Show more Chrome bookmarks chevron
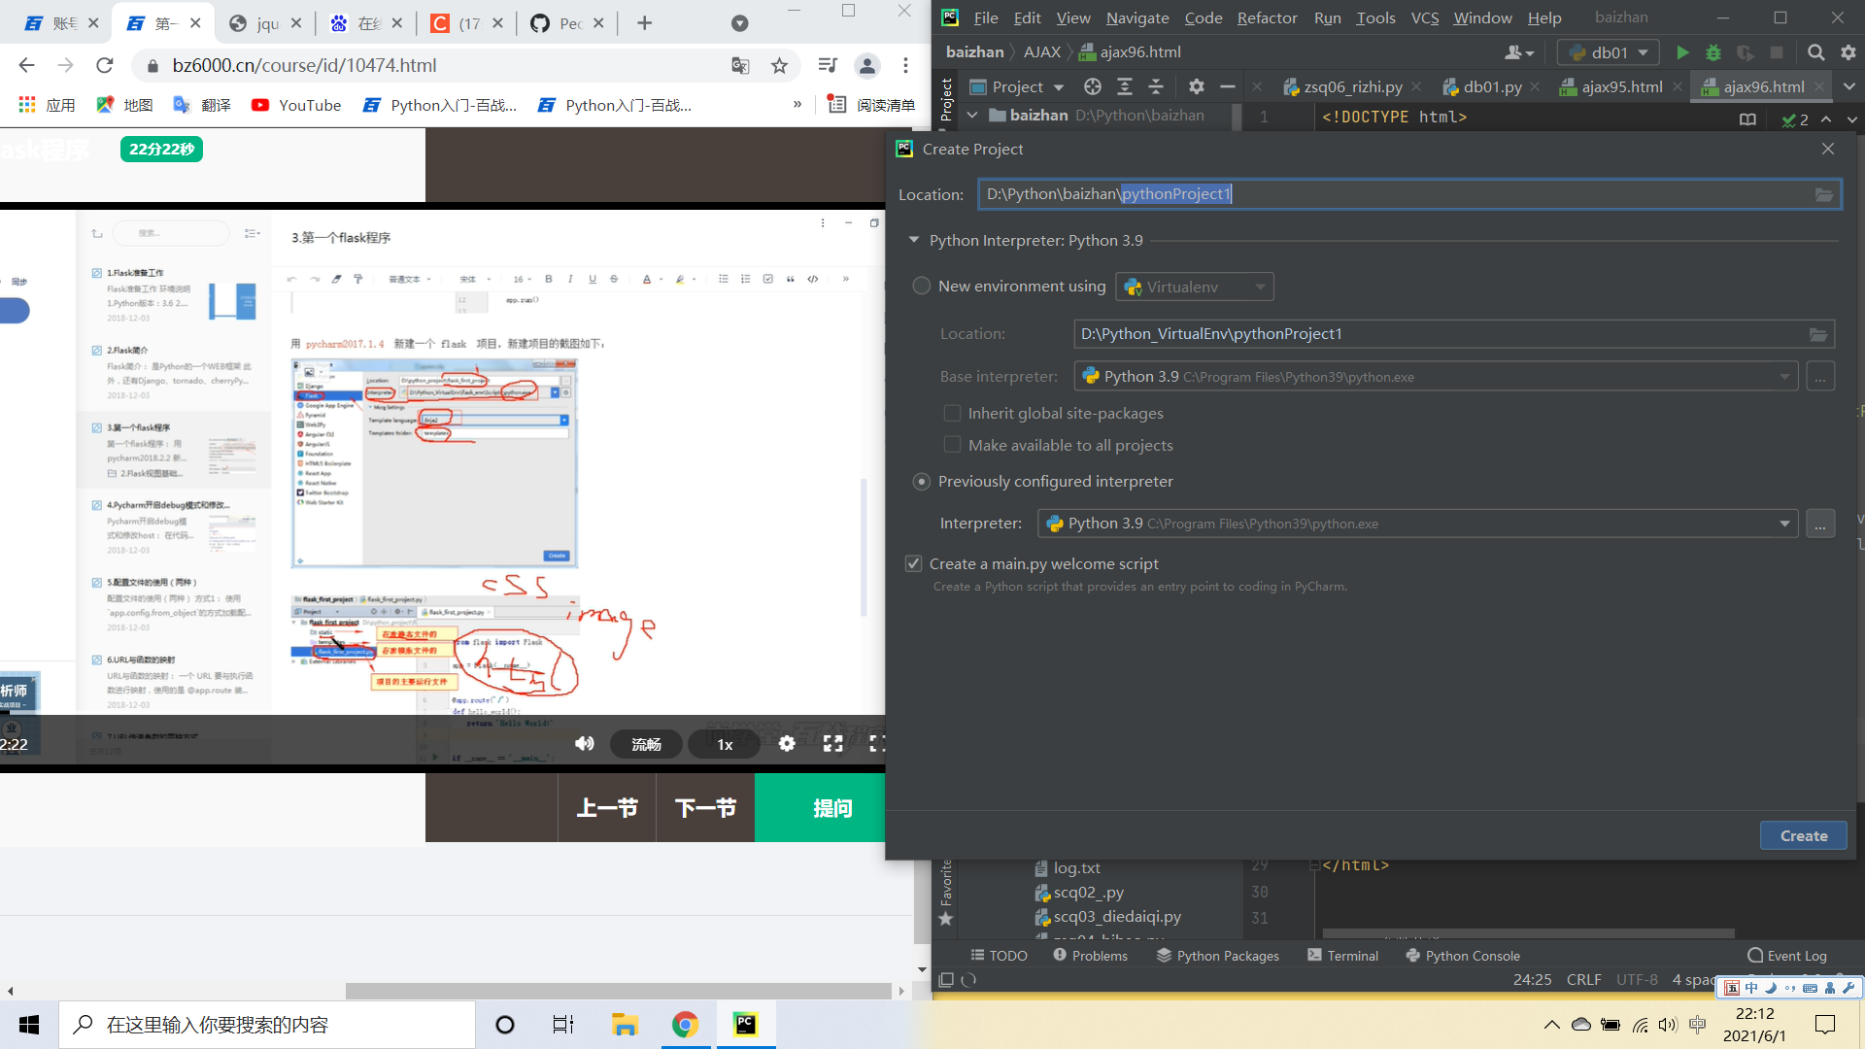Screen dimensions: 1865x1049 [x=797, y=105]
